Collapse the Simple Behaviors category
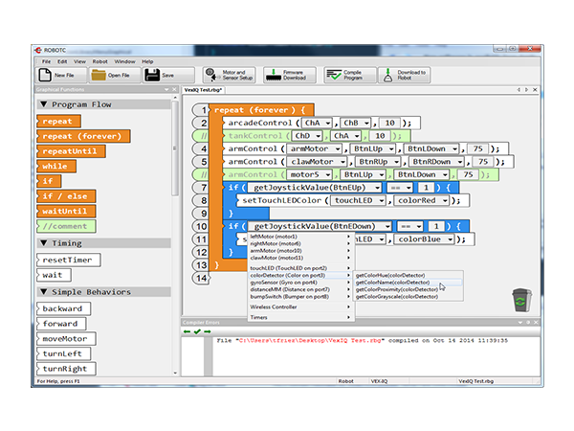This screenshot has height=431, width=574. [x=44, y=290]
